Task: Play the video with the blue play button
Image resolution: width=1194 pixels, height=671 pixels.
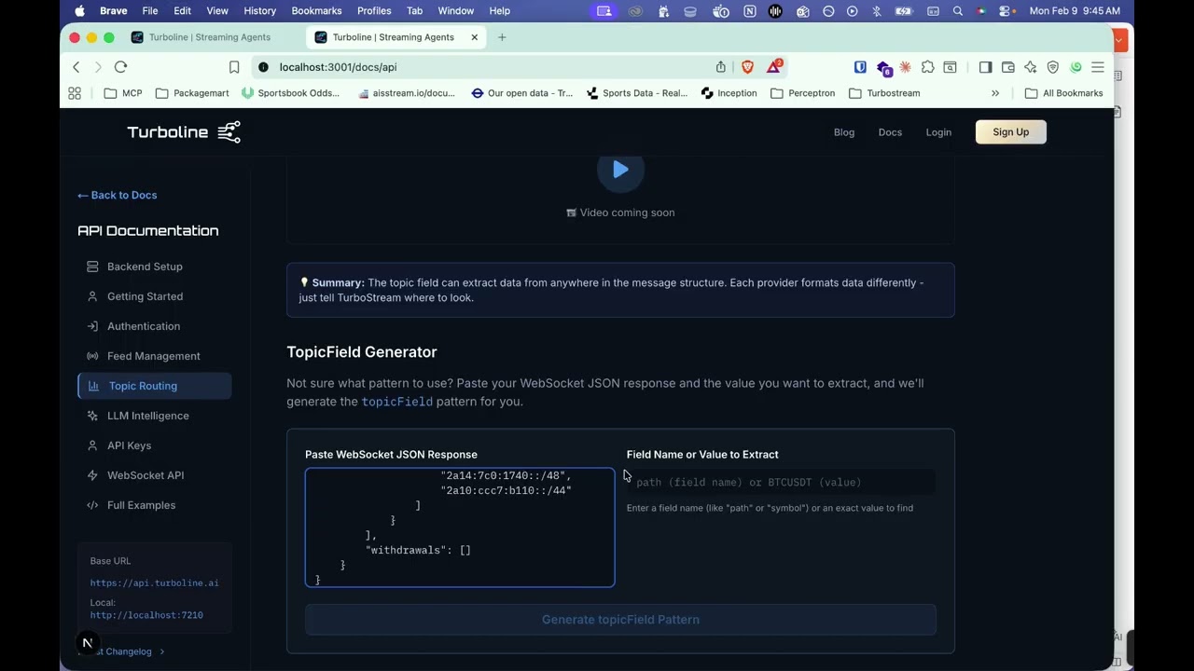Action: click(620, 170)
